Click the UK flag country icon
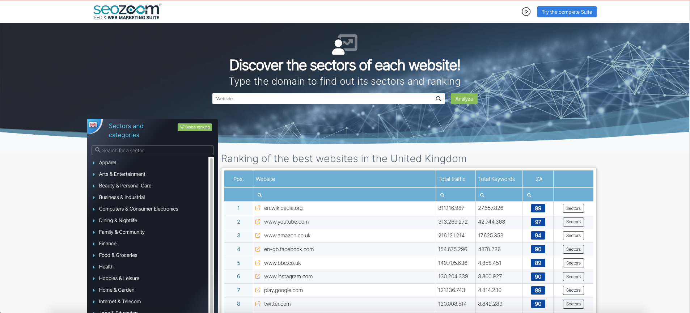 coord(93,125)
